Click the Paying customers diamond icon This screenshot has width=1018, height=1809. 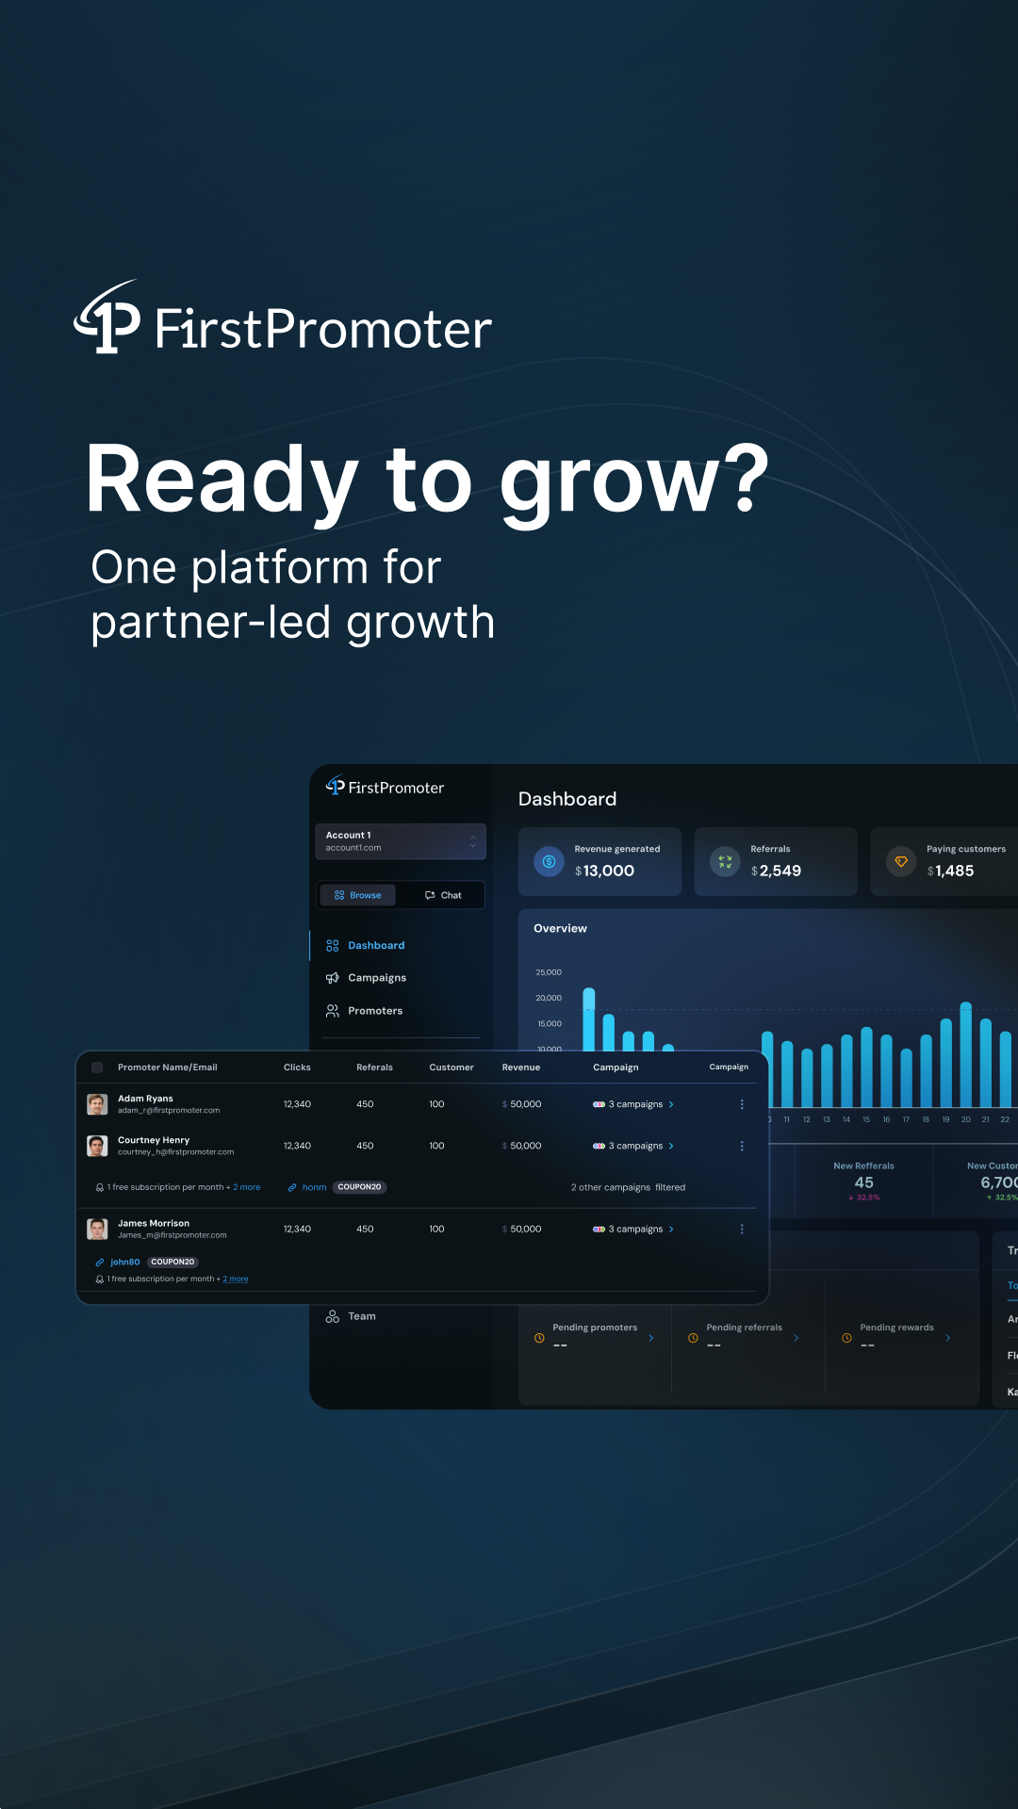coord(901,861)
